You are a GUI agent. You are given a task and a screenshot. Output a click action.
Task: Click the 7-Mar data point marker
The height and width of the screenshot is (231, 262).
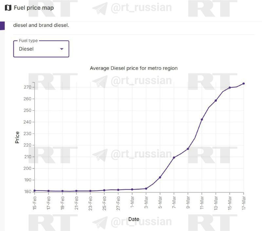point(174,158)
